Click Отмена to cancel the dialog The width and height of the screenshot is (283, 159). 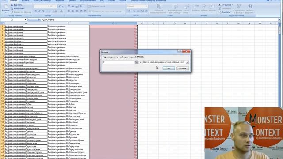click(183, 68)
